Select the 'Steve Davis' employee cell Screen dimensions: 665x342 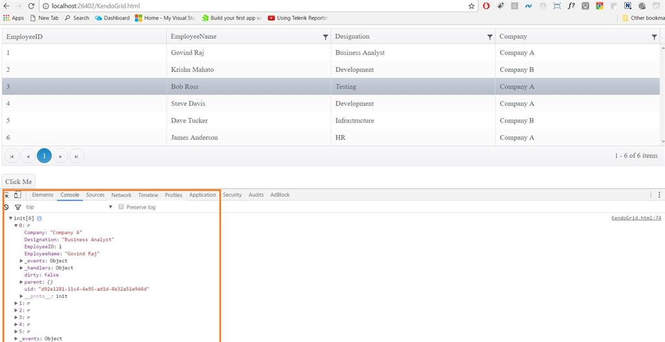pos(248,104)
